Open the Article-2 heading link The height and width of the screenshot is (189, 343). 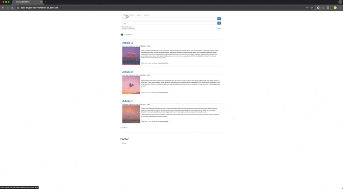127,72
